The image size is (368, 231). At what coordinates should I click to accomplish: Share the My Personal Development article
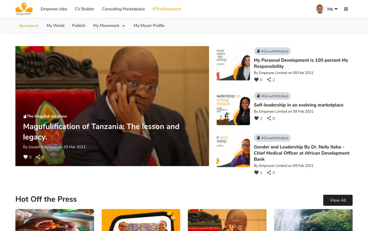point(269,80)
